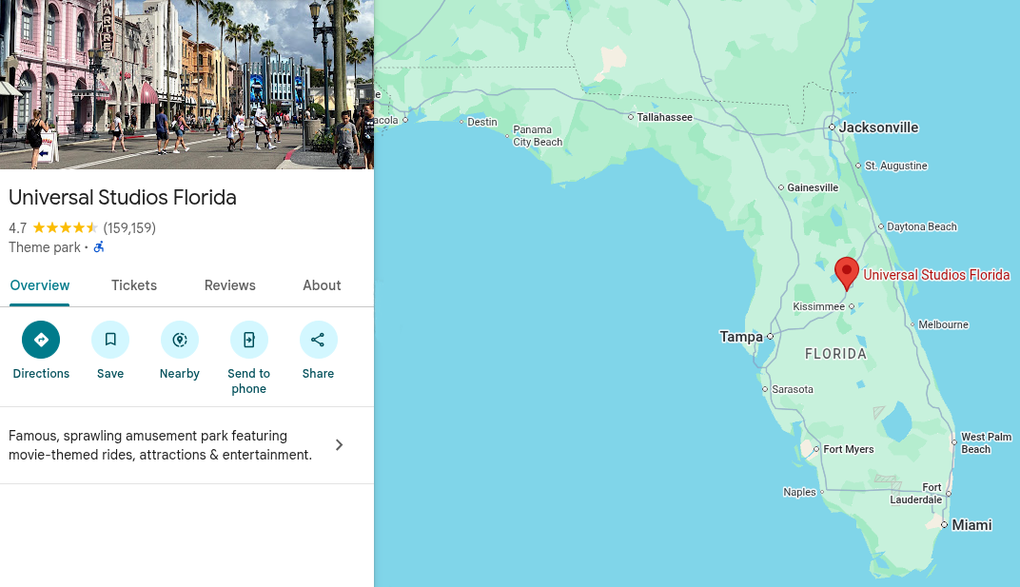Image resolution: width=1020 pixels, height=587 pixels.
Task: Click Fort Myers on the map
Action: click(x=849, y=449)
